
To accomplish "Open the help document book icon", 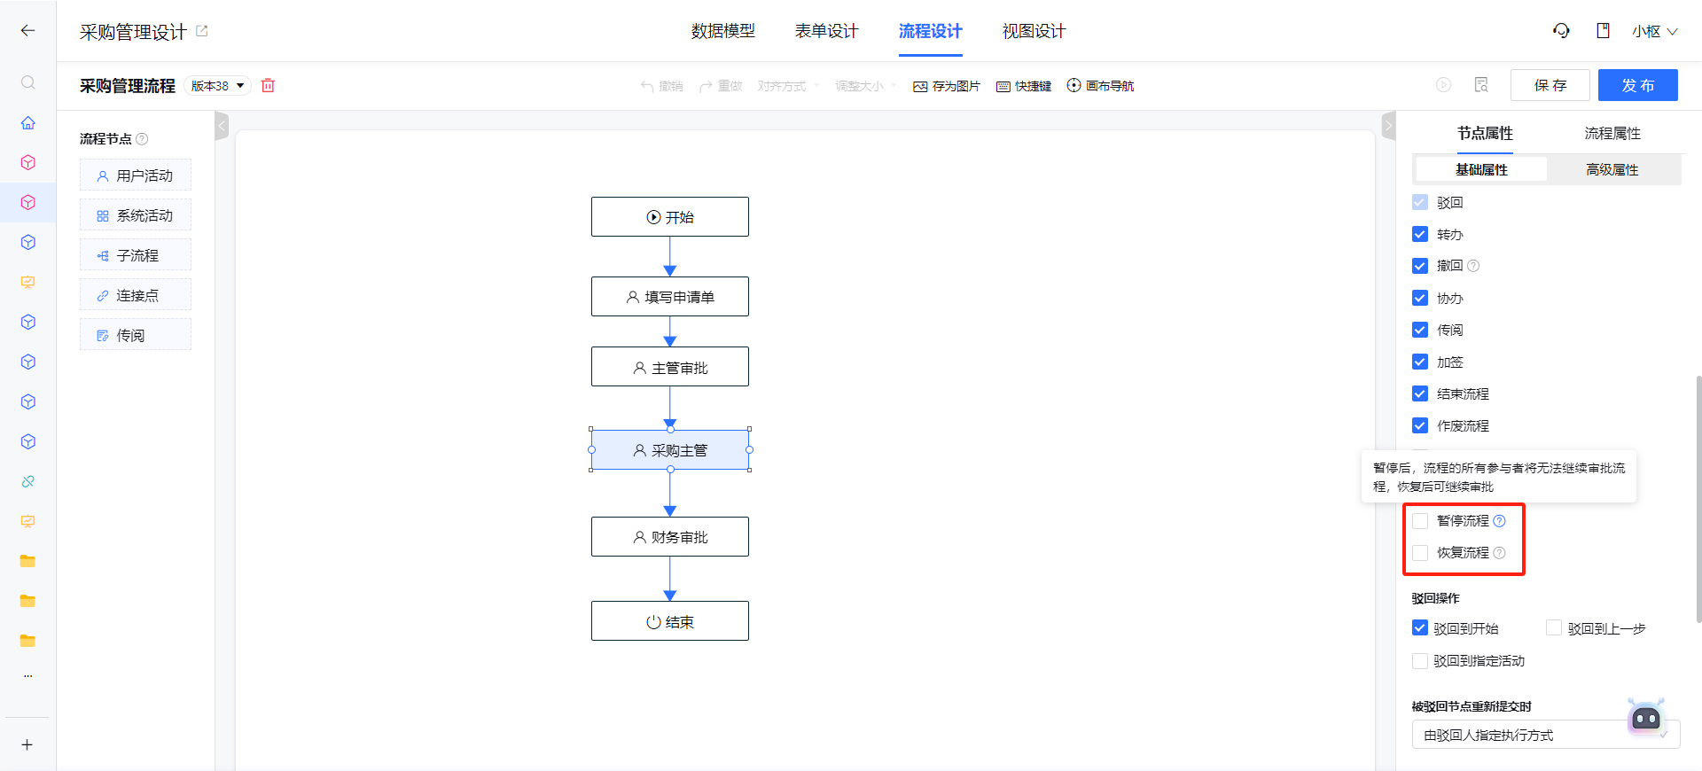I will point(1603,31).
